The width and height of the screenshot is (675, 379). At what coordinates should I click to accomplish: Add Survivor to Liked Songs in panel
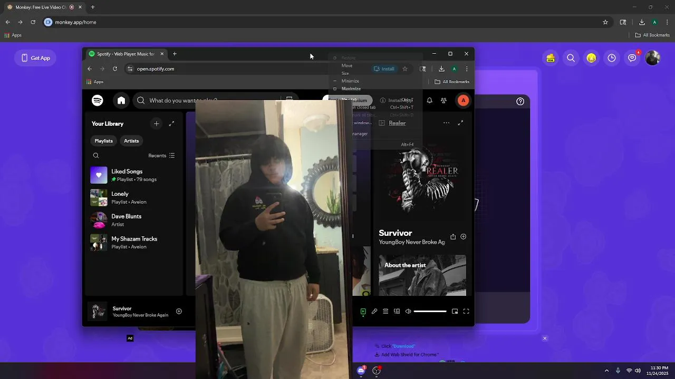pos(464,237)
